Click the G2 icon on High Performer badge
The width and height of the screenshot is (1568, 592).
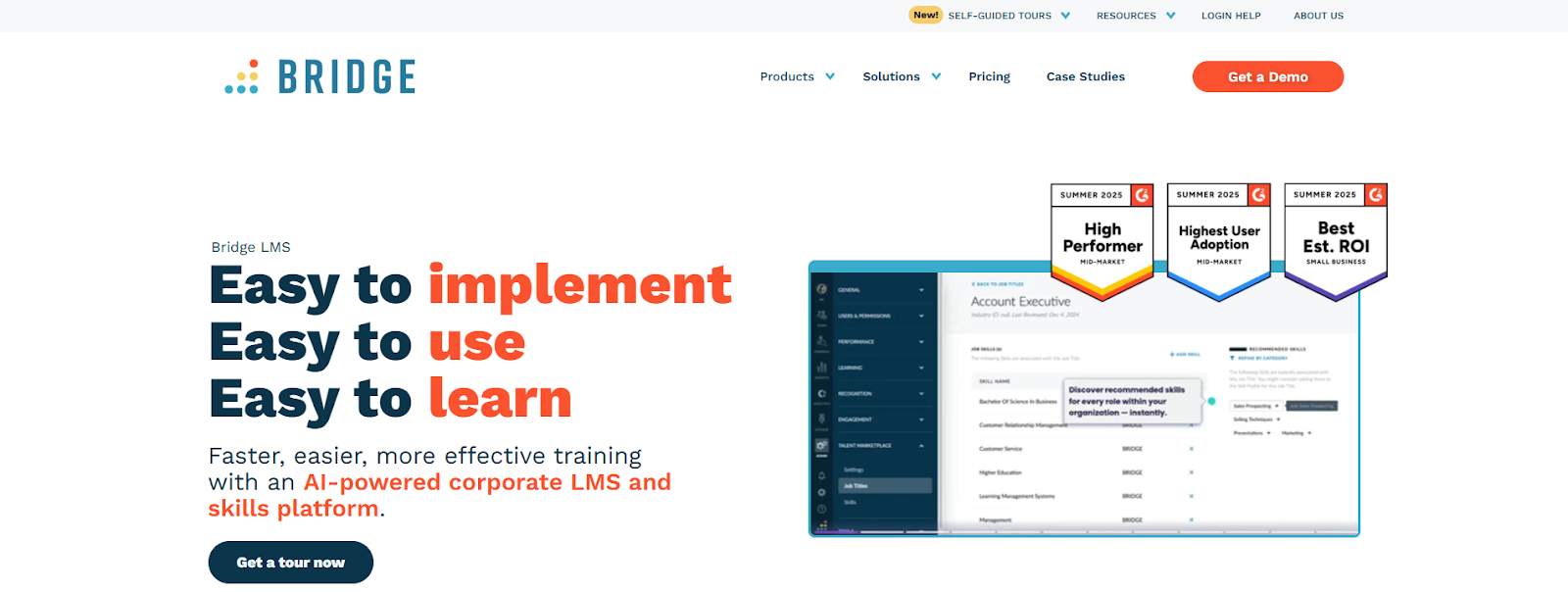click(1142, 195)
